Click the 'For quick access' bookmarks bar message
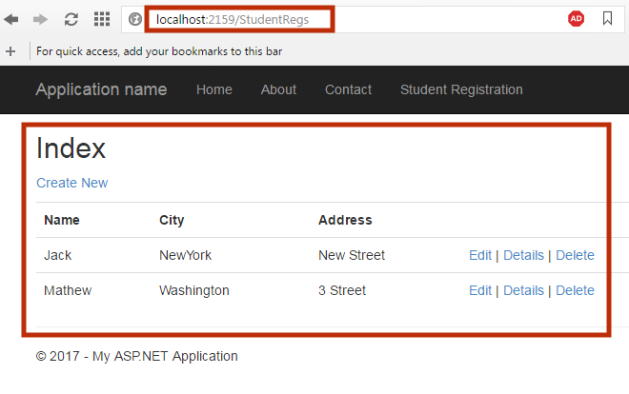The image size is (629, 394). (159, 51)
